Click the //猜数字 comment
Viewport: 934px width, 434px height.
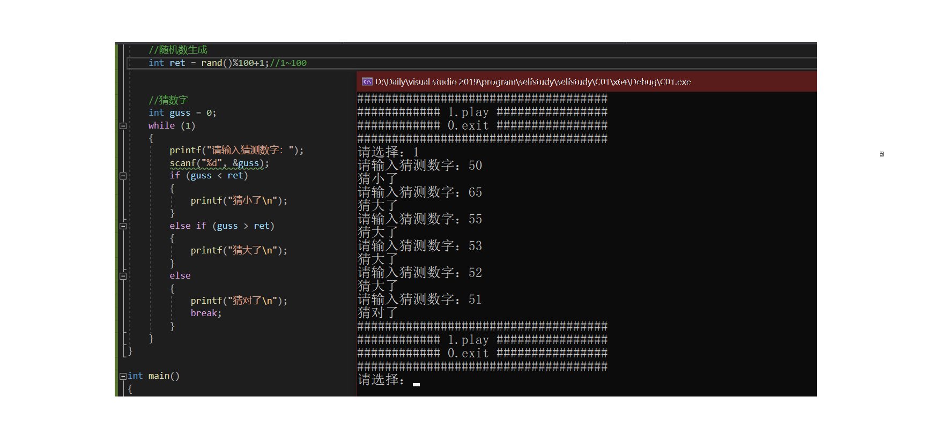pos(168,100)
